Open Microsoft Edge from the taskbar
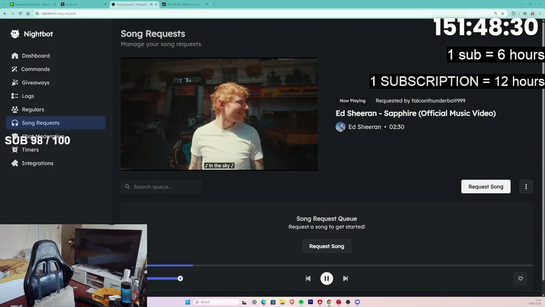Image resolution: width=545 pixels, height=307 pixels. pos(264,302)
